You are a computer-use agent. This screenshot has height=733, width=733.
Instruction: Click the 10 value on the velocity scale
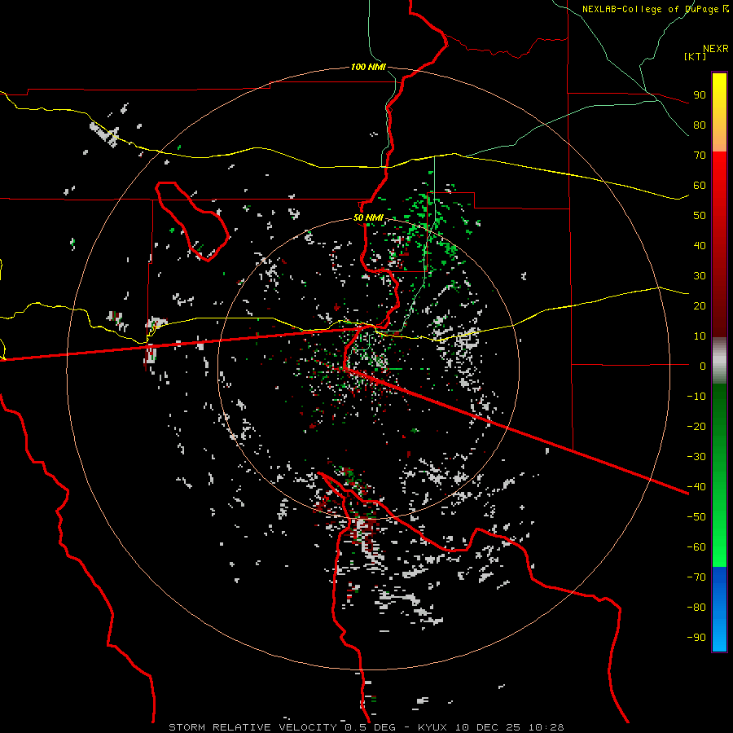[700, 336]
